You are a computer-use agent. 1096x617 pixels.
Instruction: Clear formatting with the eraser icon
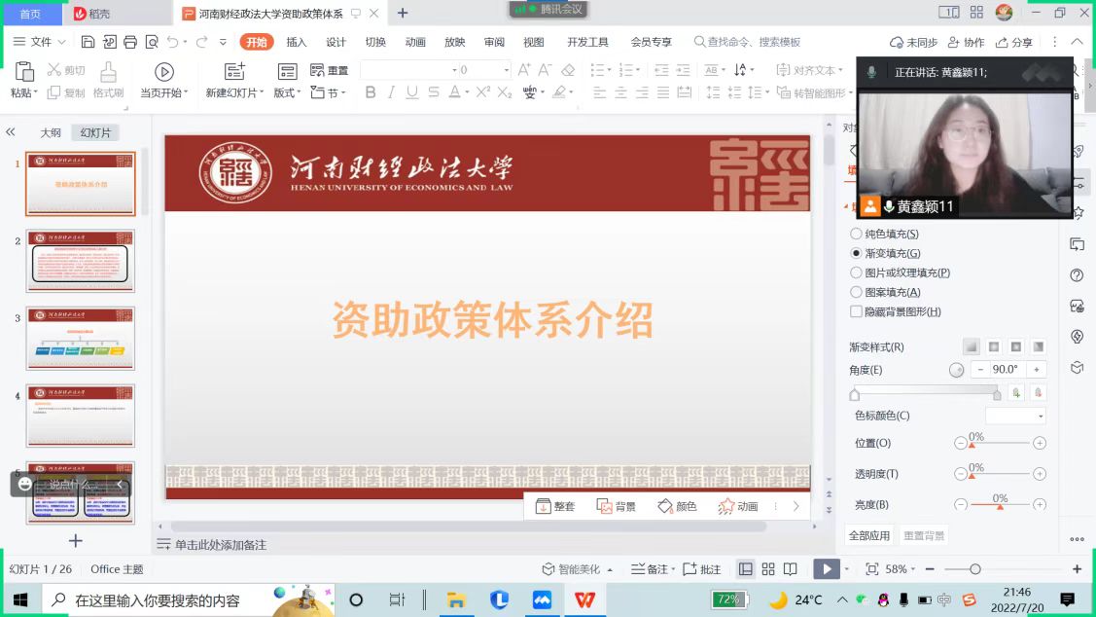click(x=568, y=69)
